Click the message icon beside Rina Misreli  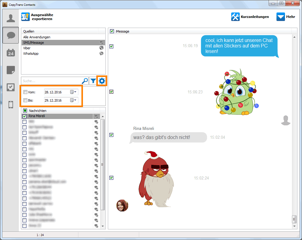pyautogui.click(x=96, y=116)
